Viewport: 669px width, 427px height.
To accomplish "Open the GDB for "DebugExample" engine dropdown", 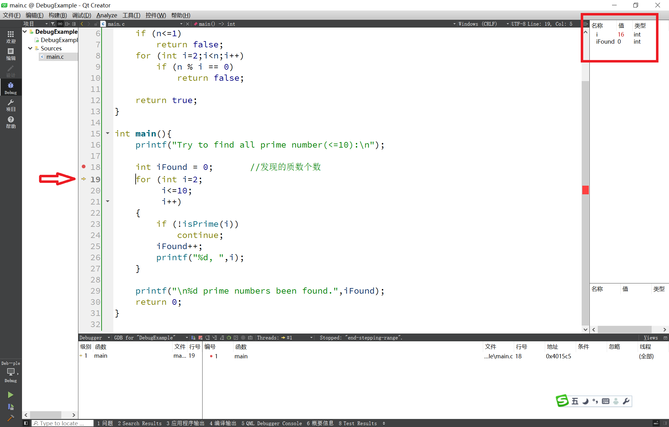I will 151,338.
